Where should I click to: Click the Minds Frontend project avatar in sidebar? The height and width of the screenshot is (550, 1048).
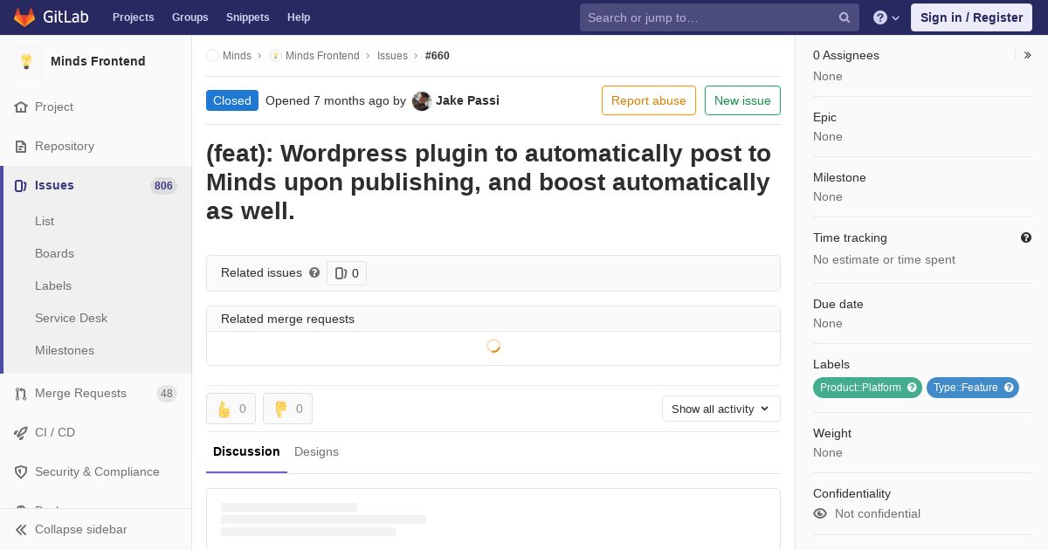point(26,61)
